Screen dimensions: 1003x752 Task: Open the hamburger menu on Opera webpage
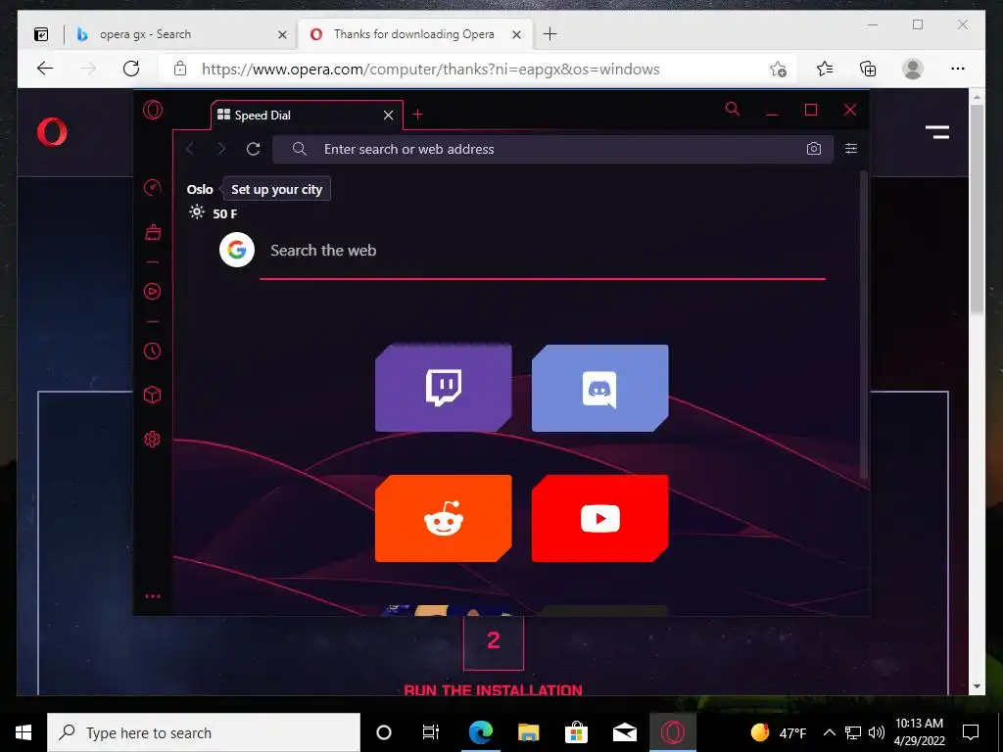[x=937, y=132]
